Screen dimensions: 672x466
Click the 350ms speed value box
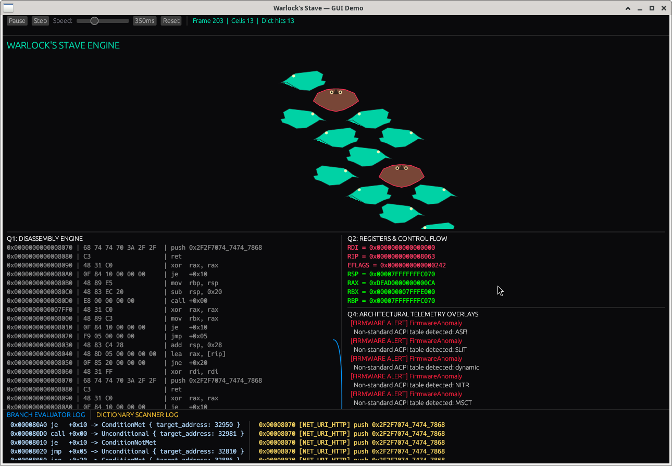pos(144,21)
